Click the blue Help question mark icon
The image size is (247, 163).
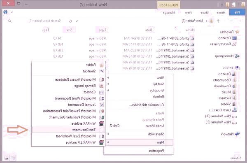[x=5, y=12]
